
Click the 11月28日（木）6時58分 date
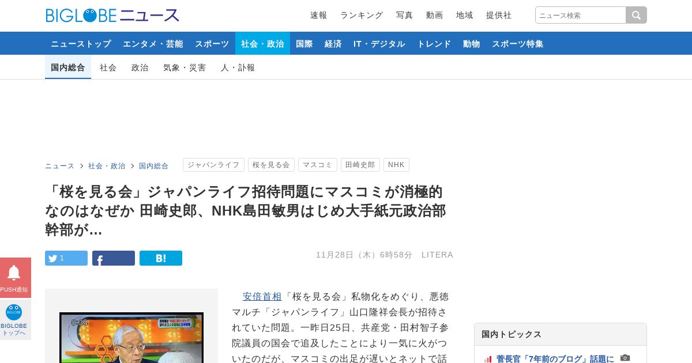pos(364,255)
